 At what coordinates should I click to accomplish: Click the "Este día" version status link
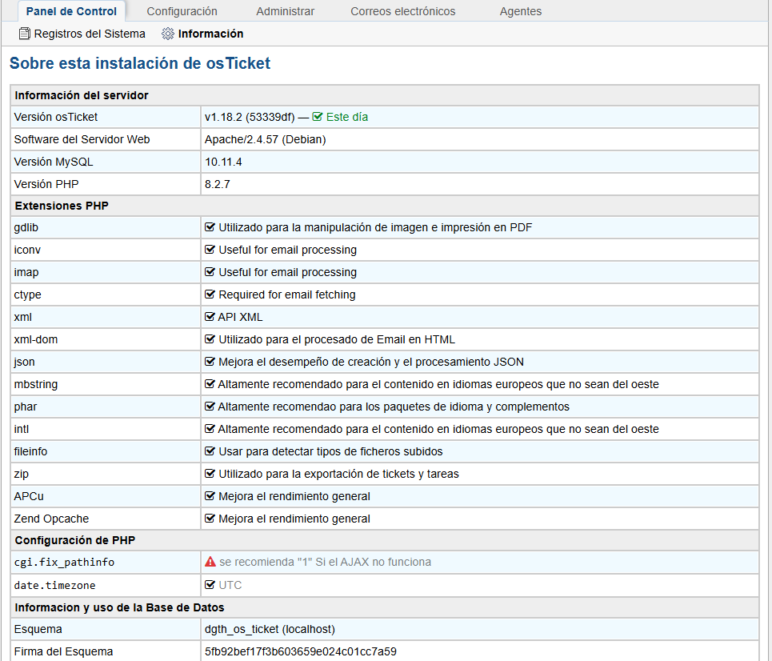click(346, 117)
